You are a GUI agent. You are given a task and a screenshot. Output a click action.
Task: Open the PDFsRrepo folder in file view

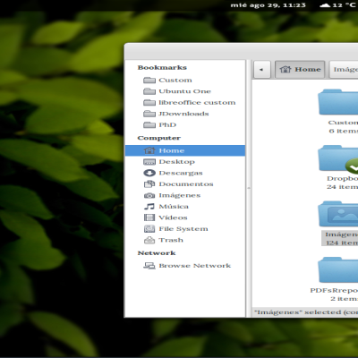(x=337, y=270)
